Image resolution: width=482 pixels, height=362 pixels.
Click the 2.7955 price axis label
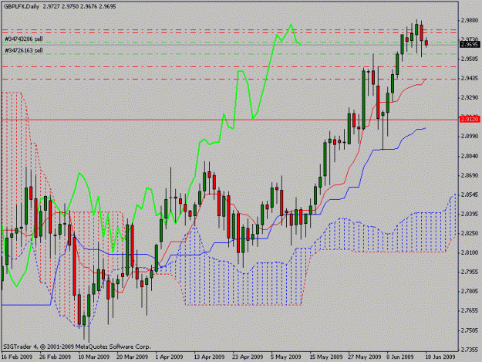pyautogui.click(x=470, y=272)
